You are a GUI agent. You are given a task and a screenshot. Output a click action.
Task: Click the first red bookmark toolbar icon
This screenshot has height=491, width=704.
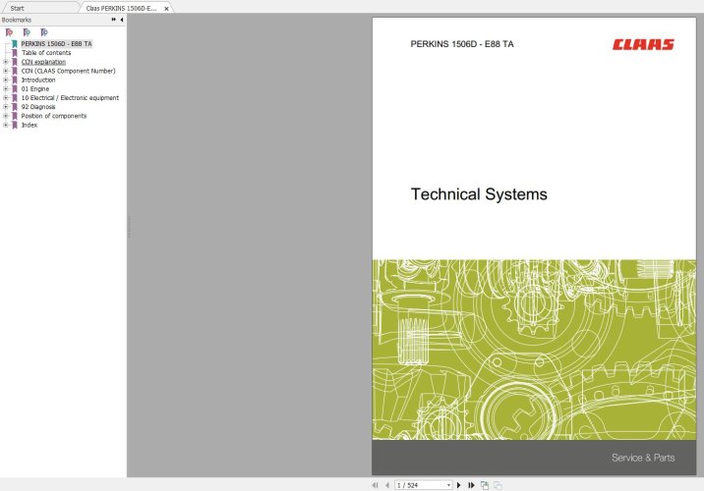(x=9, y=32)
